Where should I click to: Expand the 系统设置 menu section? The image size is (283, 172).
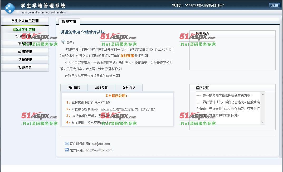click(25, 68)
